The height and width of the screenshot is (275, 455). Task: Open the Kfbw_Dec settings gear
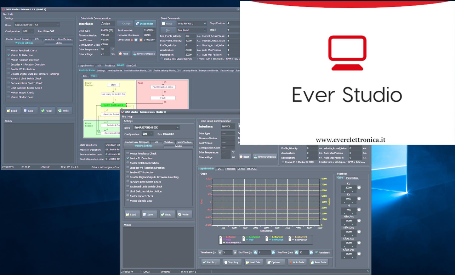pos(359,254)
